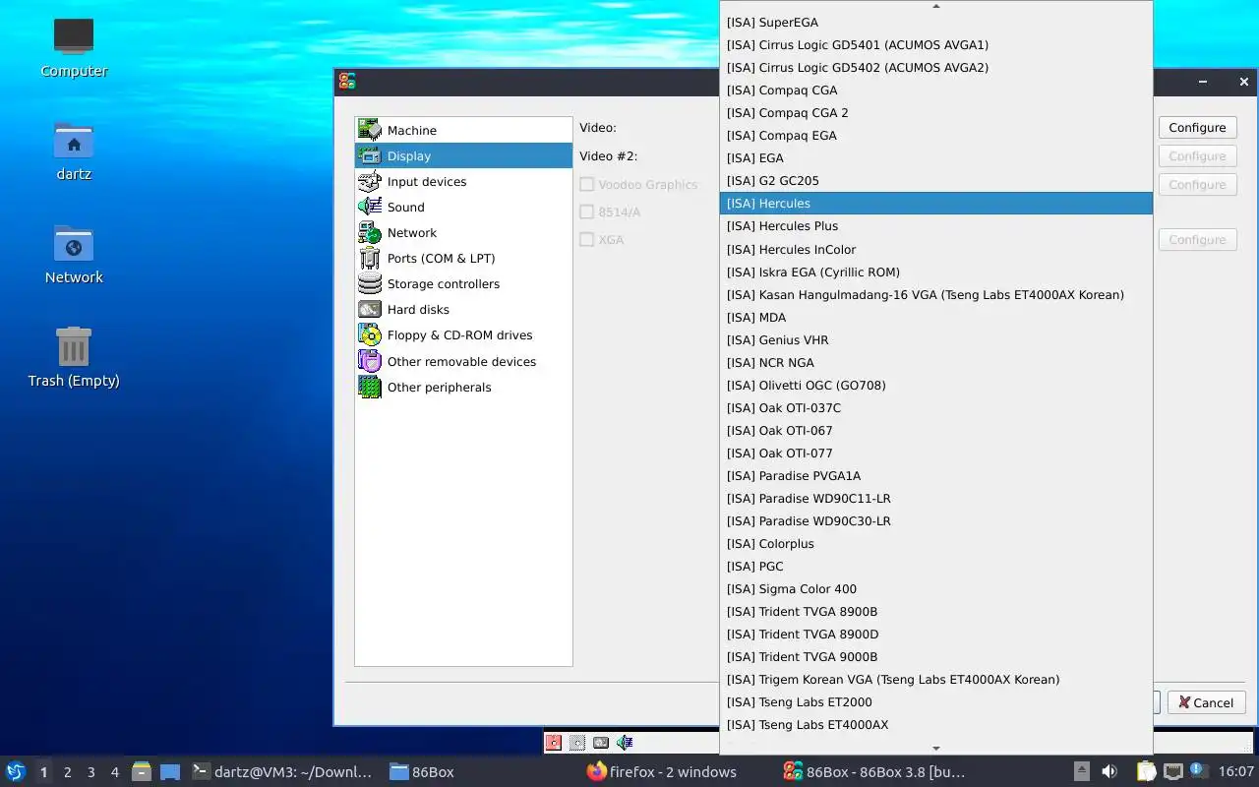Click the gray cartridge icon in status bar
The width and height of the screenshot is (1259, 787).
coord(601,743)
